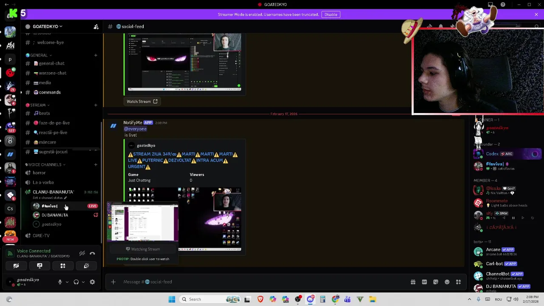This screenshot has height=306, width=544.
Task: Open the gift Nitro icon
Action: point(413,282)
